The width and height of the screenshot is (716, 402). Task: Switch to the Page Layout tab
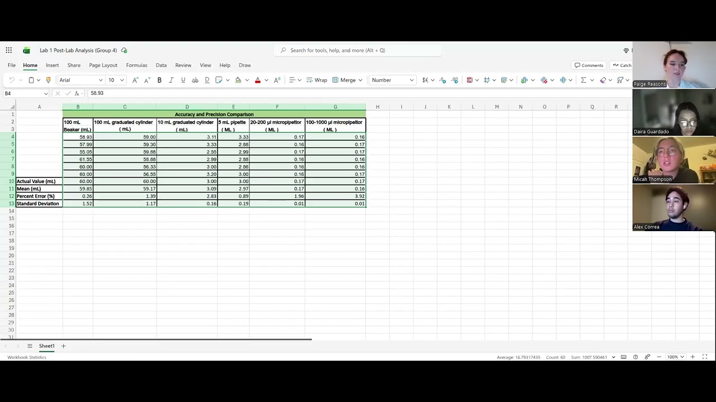pos(103,65)
